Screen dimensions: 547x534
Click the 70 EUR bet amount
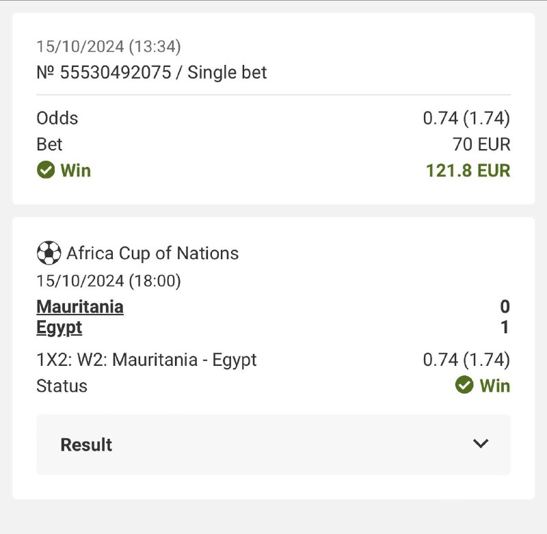481,144
